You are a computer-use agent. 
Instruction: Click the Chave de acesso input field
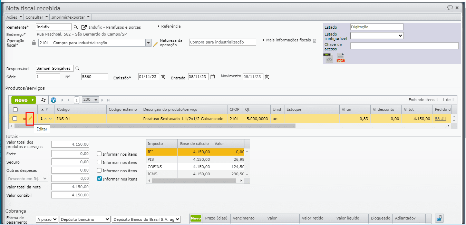[404, 46]
